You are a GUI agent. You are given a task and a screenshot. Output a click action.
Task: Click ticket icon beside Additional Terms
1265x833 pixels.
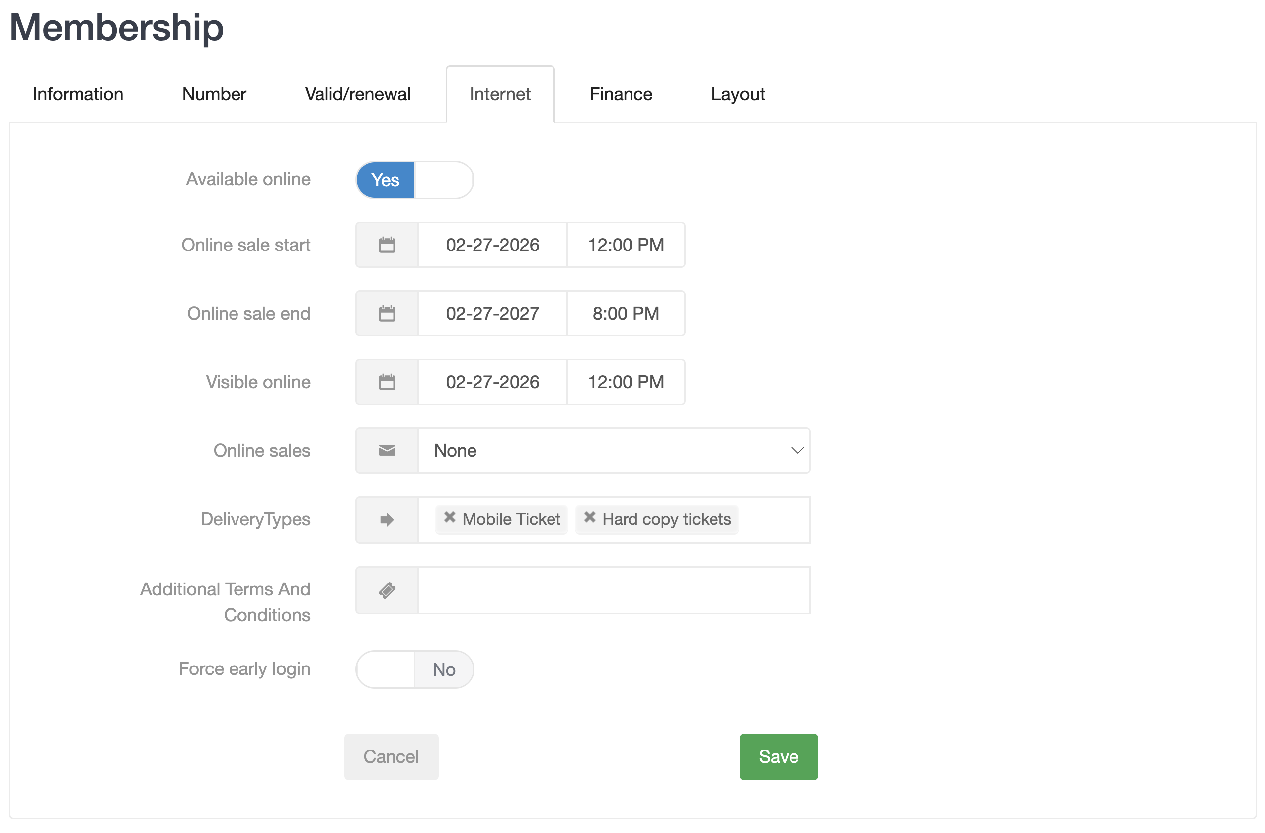[x=387, y=590]
